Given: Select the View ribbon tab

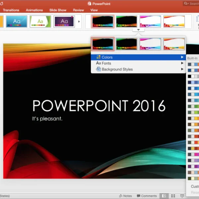Looking at the screenshot, I should [94, 10].
